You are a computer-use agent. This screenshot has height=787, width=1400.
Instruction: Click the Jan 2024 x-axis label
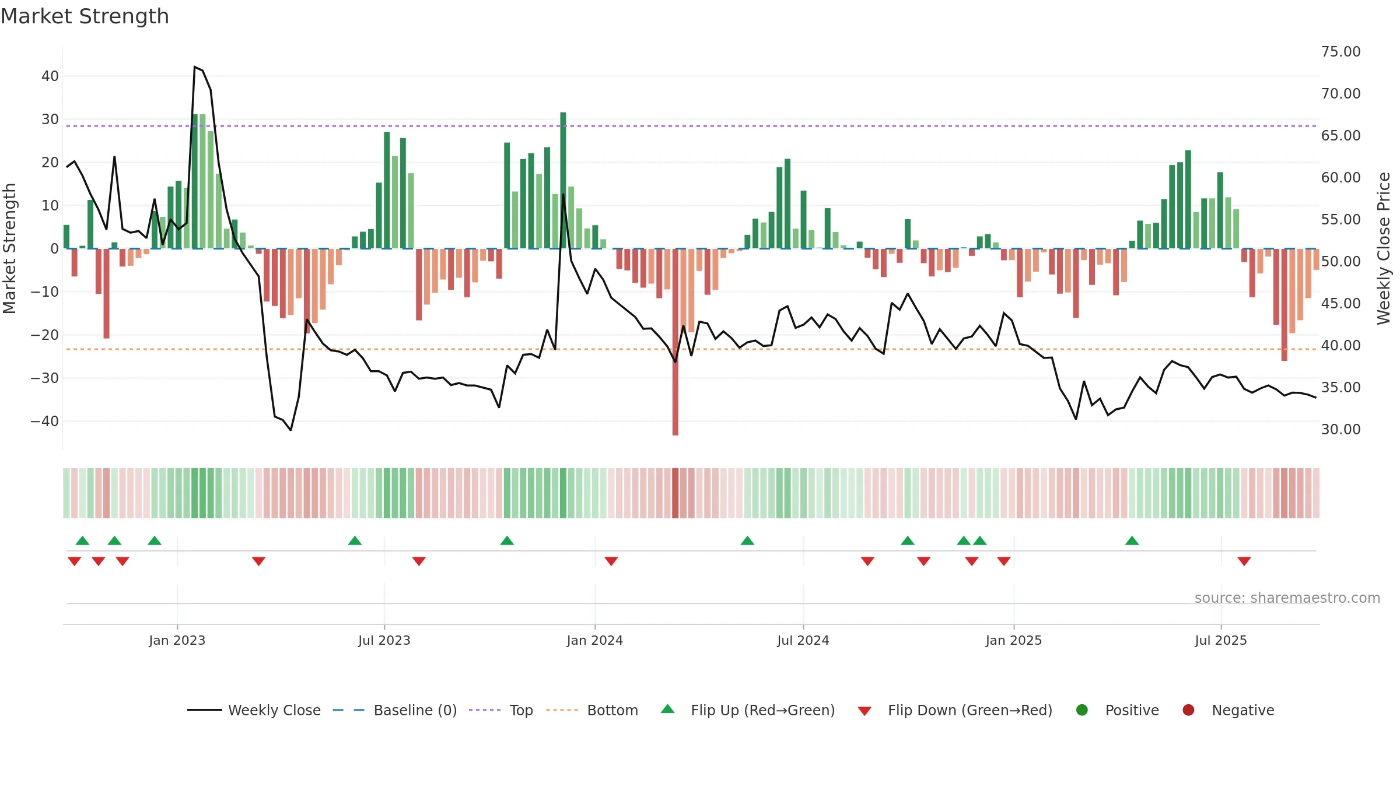(x=595, y=640)
